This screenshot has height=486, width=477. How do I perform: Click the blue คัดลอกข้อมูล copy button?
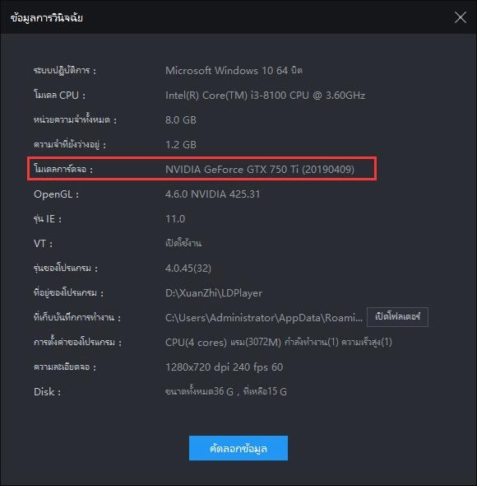238,448
